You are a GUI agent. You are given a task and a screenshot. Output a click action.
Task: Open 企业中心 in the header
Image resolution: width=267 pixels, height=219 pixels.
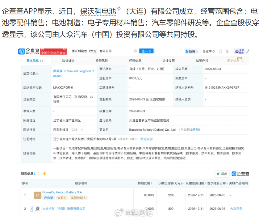point(209,51)
